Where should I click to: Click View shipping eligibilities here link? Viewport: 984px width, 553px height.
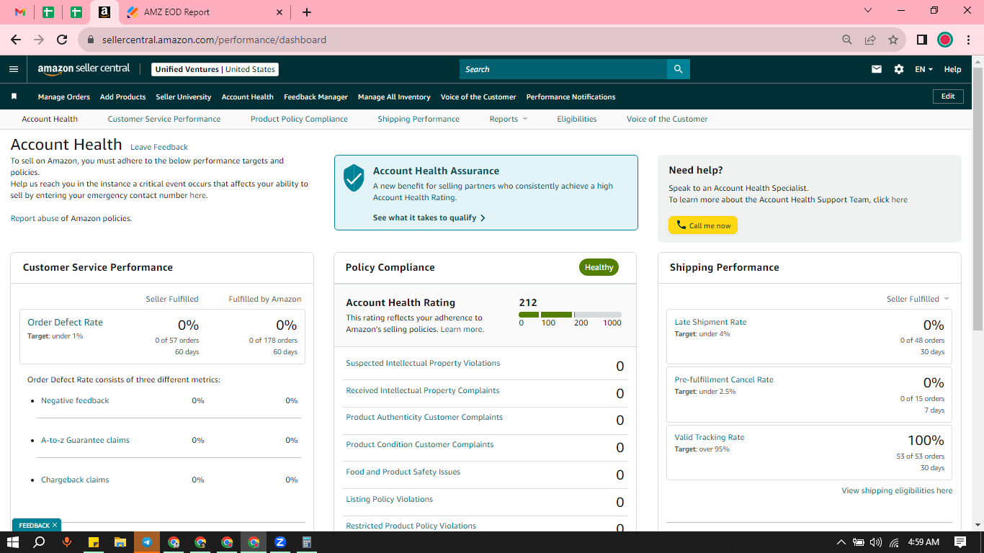897,490
